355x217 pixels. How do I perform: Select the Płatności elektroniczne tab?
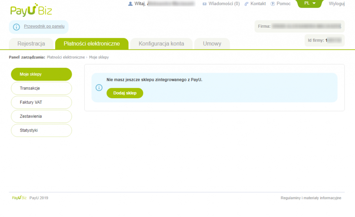point(92,44)
